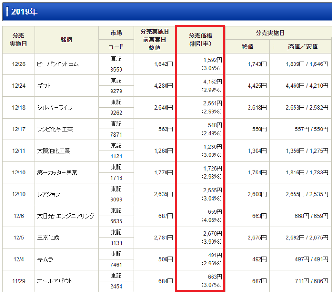
Task: Click the 高値／安値 column header
Action: click(303, 46)
